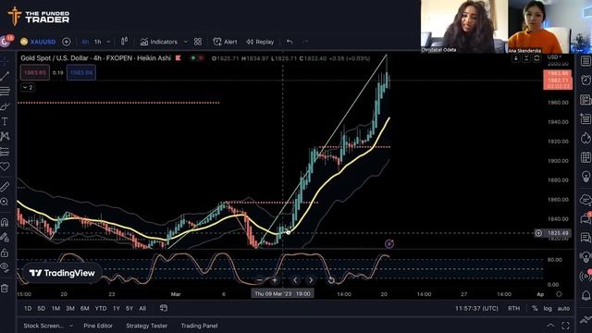Click the blue buy price 1983.84 button
Viewport: 592px width, 333px height.
(x=81, y=72)
